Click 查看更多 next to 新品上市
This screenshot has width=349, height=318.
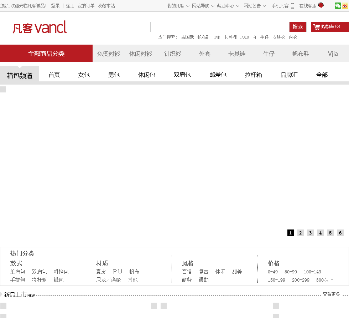click(332, 294)
